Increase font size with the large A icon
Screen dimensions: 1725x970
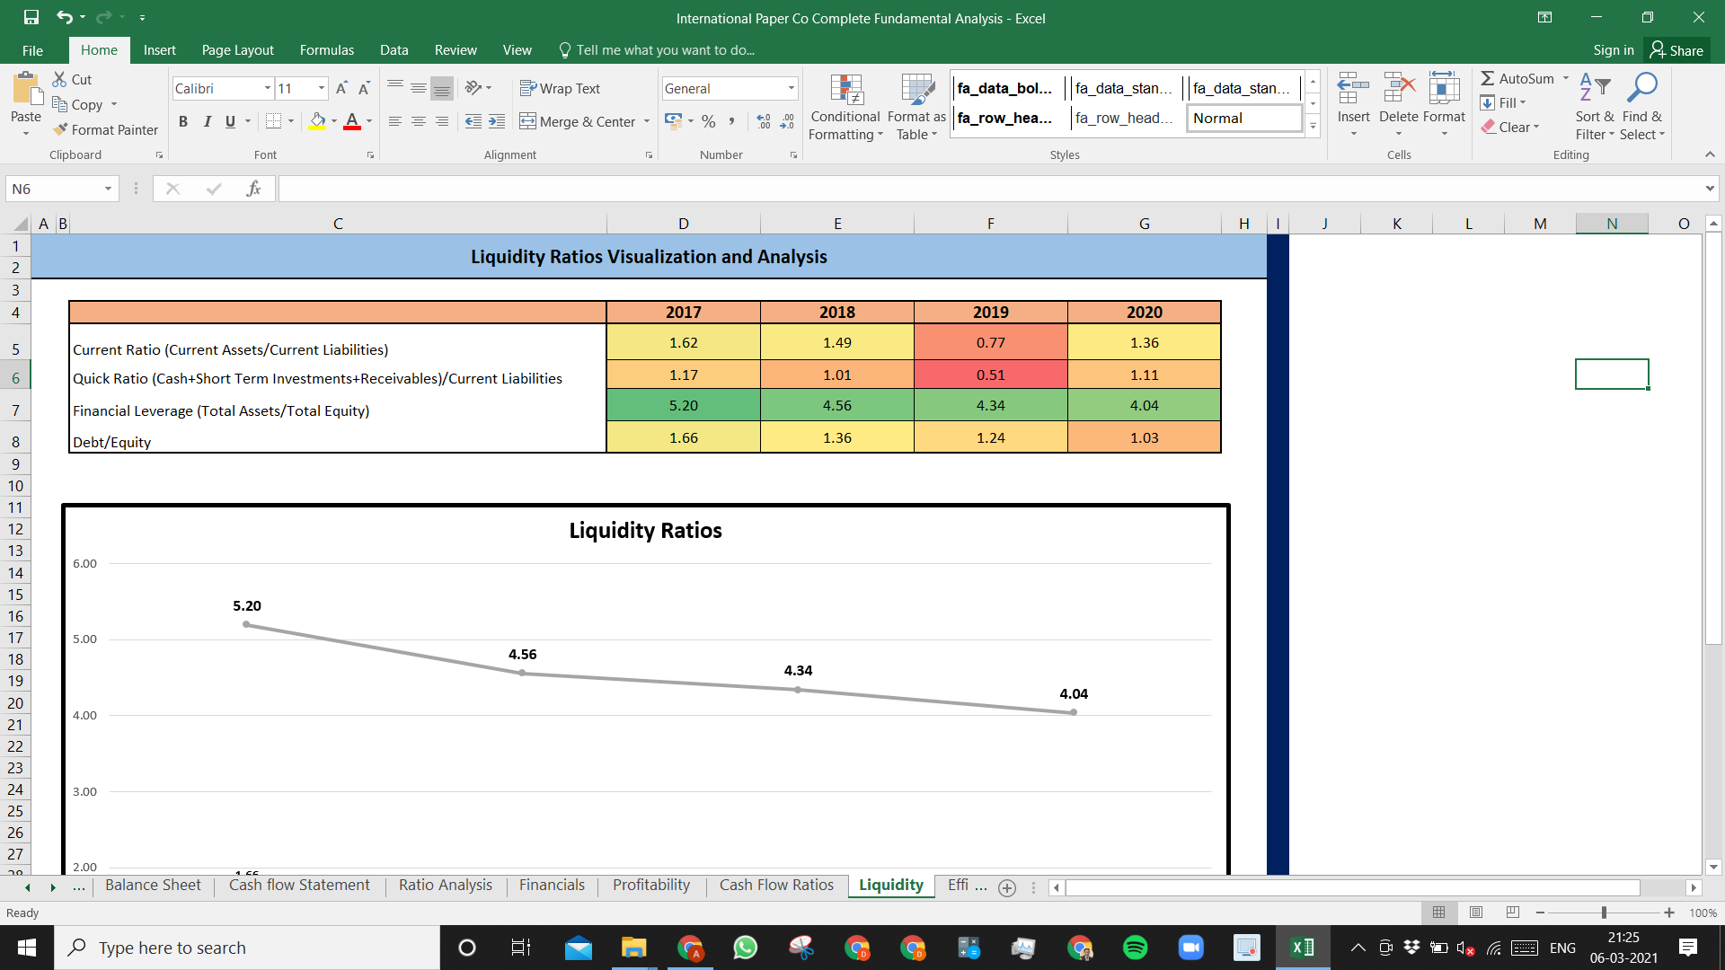tap(341, 88)
